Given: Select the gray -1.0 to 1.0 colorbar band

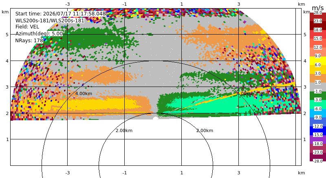Looking at the screenshot, I should tap(318, 87).
